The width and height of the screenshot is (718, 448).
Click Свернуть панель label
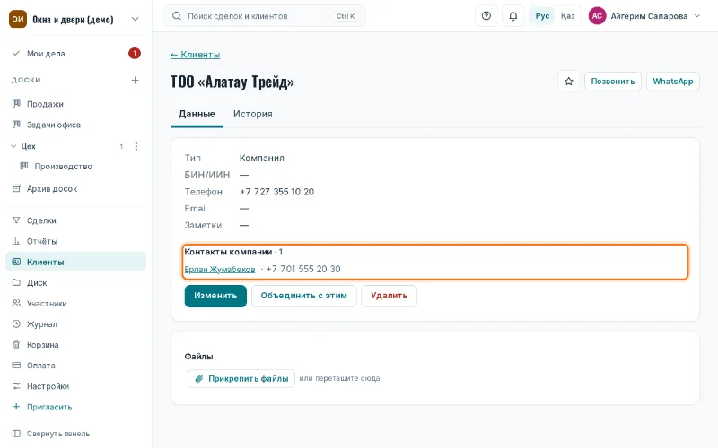point(58,434)
